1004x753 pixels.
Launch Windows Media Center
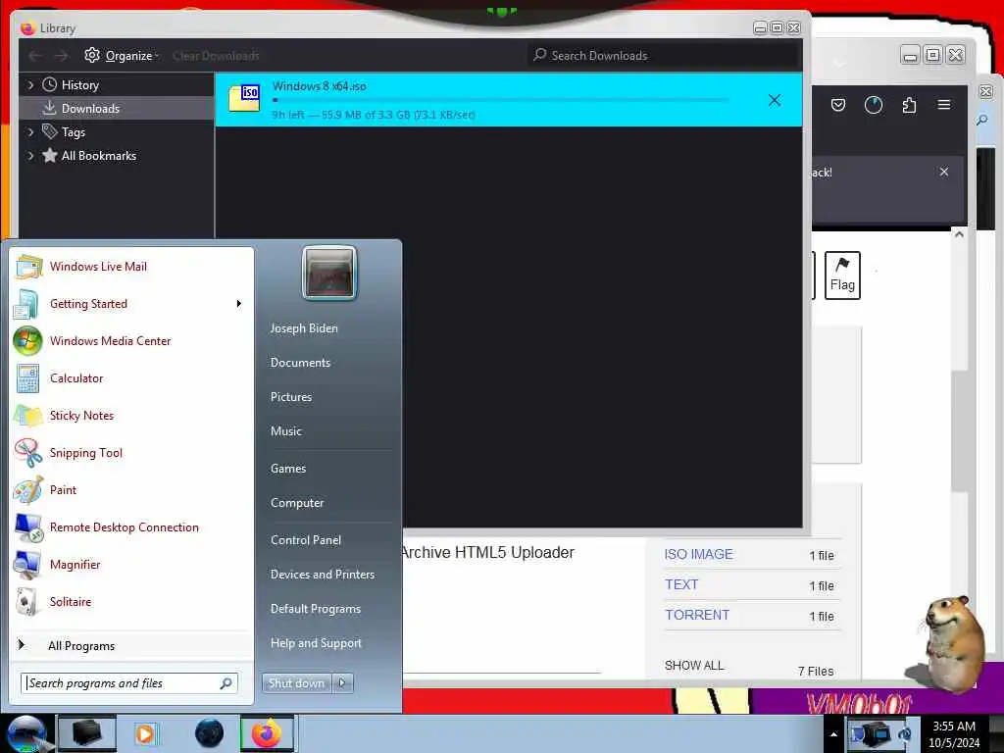click(132, 340)
